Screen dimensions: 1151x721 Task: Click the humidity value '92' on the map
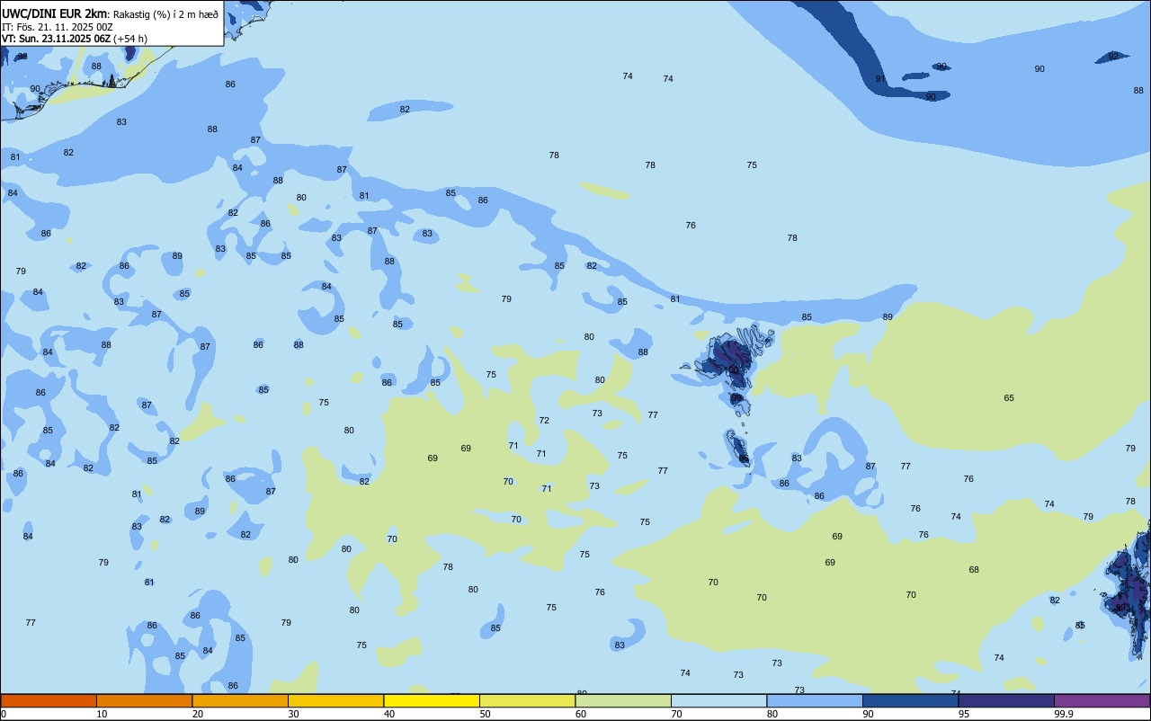pyautogui.click(x=1113, y=56)
